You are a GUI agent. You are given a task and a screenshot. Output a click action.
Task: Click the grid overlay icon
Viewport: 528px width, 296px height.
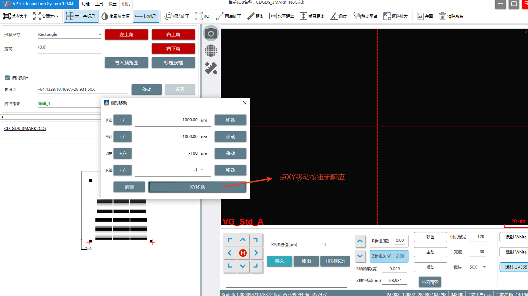211,51
